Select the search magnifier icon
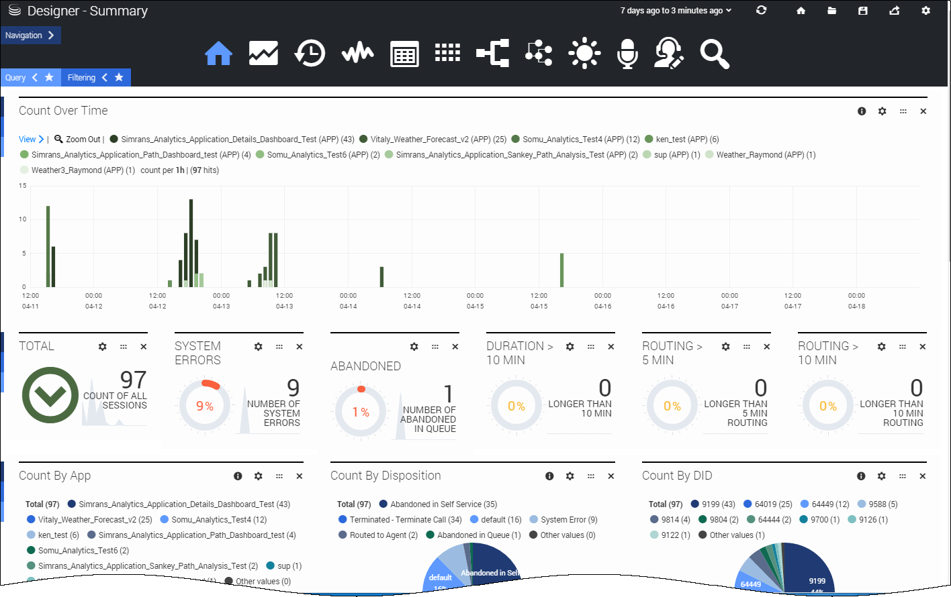 pos(714,52)
